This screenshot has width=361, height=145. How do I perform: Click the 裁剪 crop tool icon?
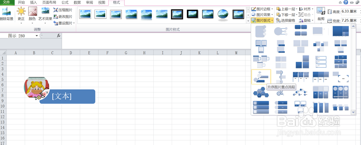(x=321, y=11)
